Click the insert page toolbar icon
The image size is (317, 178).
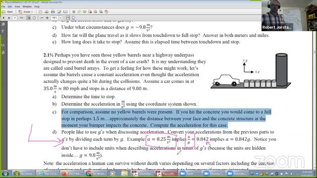101,12
